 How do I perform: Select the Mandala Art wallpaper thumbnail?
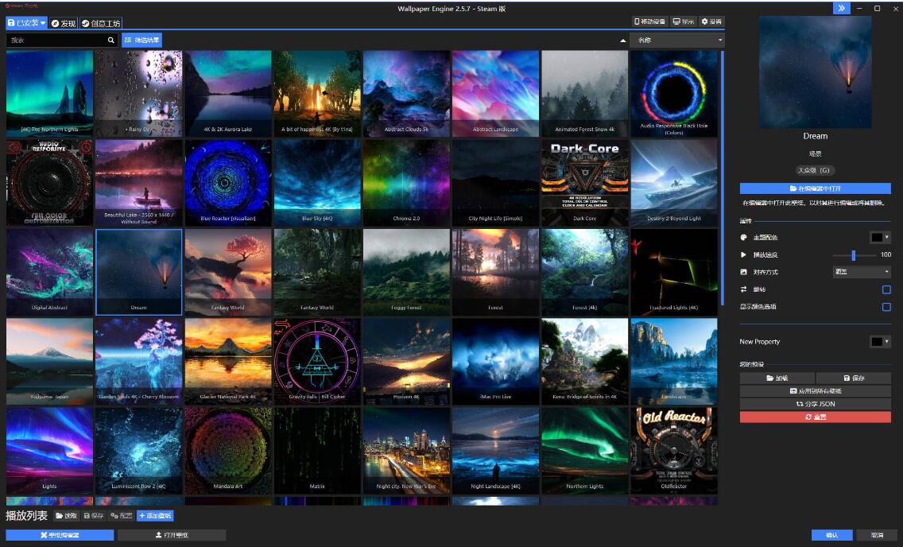coord(228,451)
